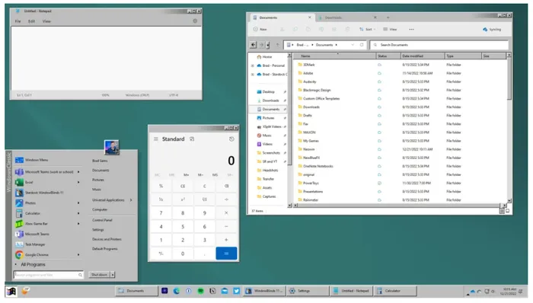Open the View menu in Explorer toolbar
533x303 pixels.
pos(390,29)
